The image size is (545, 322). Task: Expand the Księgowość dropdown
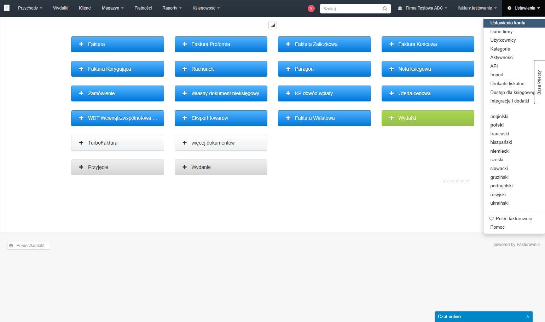coord(206,8)
